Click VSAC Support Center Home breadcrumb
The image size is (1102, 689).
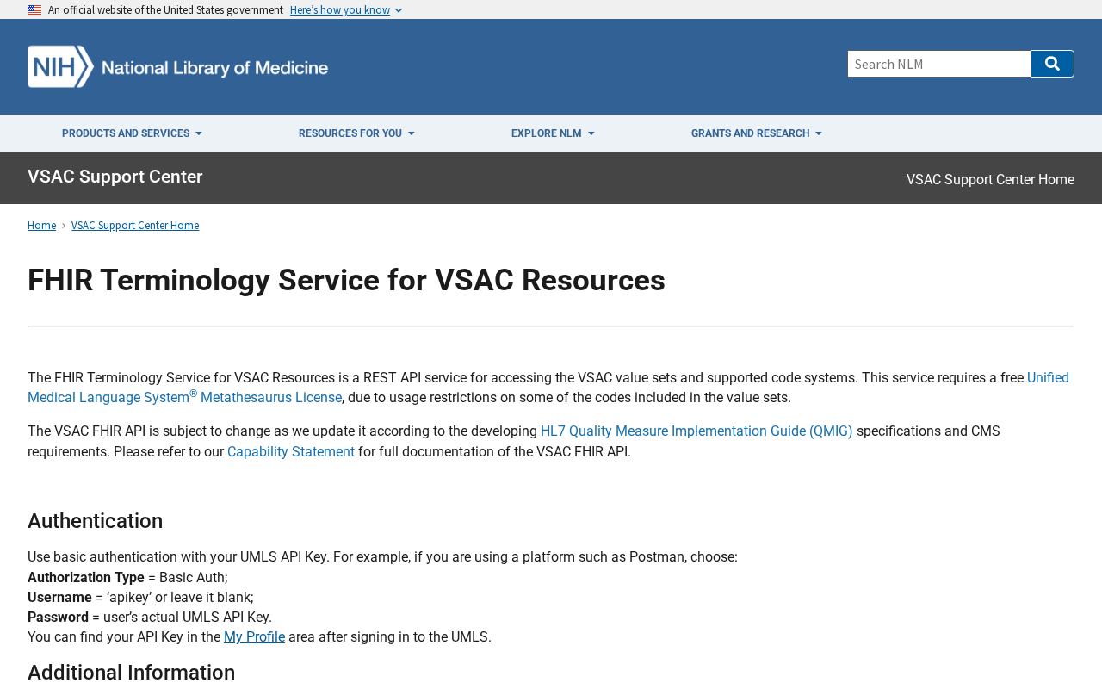click(135, 226)
